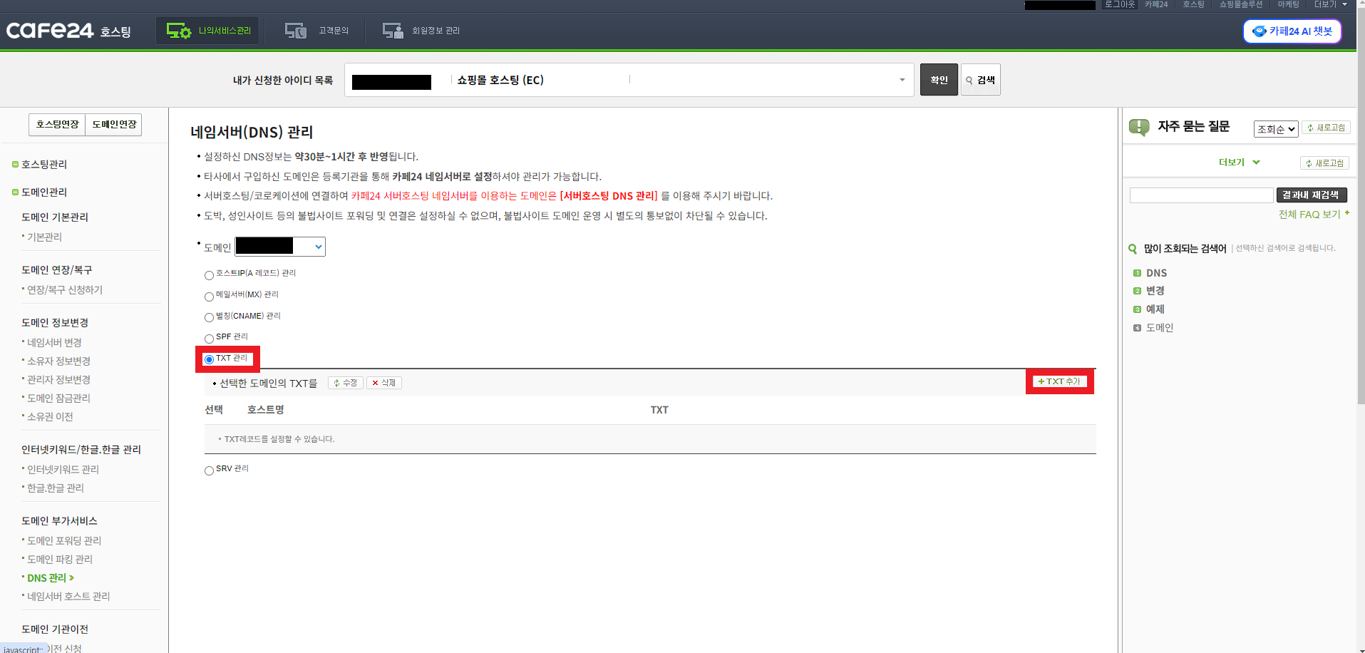1365x653 pixels.
Task: Open 도메인 잠금관리 in the sidebar
Action: pyautogui.click(x=58, y=399)
